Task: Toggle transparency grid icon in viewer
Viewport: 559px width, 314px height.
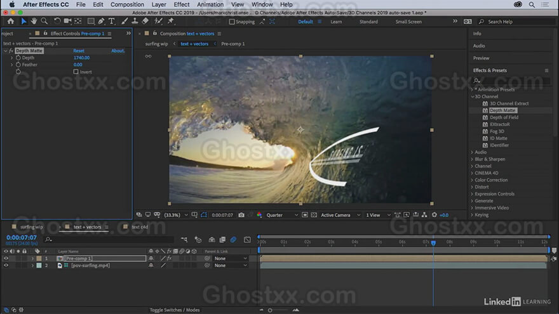Action: point(314,215)
